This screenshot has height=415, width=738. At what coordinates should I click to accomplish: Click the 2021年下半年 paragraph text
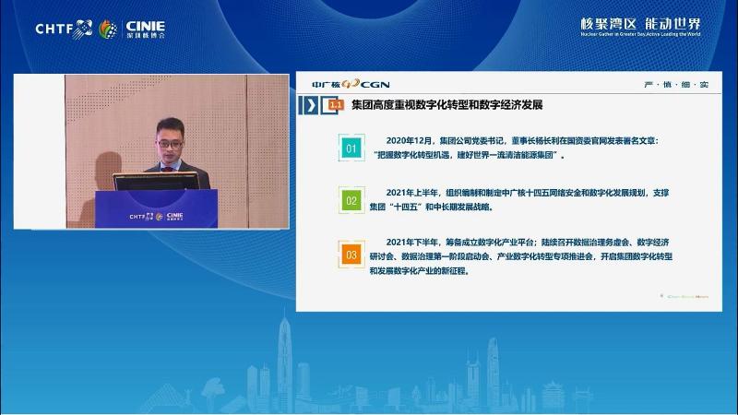click(x=528, y=257)
